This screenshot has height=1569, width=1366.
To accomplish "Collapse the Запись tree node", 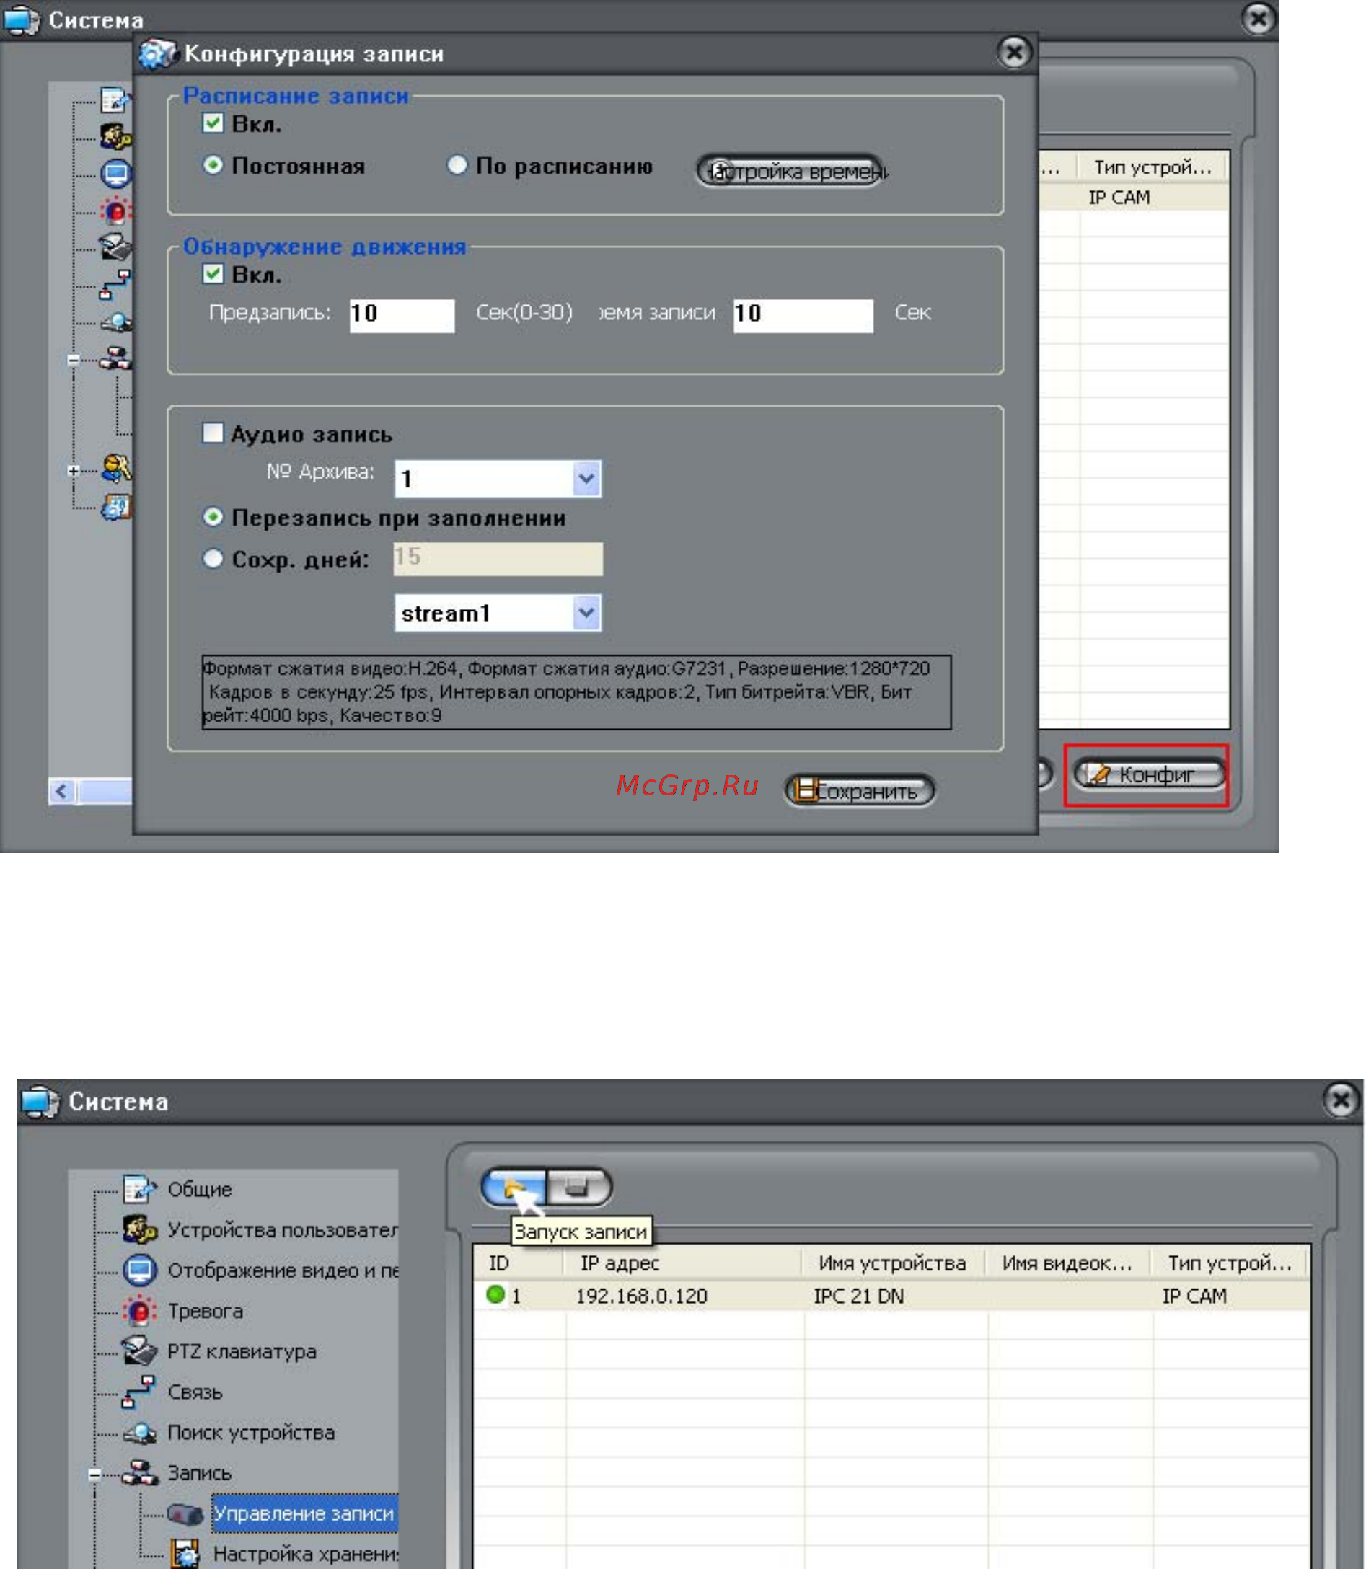I will tap(94, 1475).
